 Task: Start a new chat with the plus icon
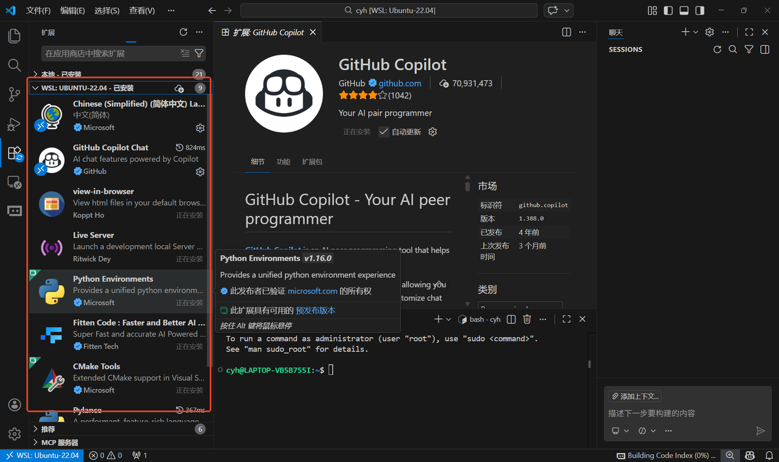(x=685, y=32)
